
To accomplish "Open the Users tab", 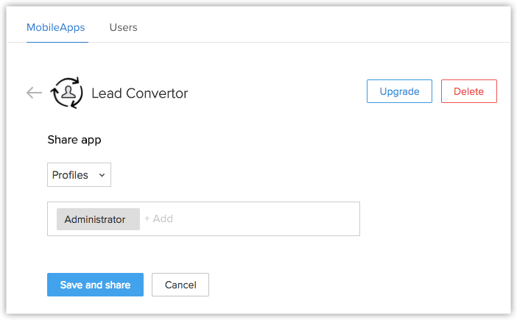I will [123, 28].
